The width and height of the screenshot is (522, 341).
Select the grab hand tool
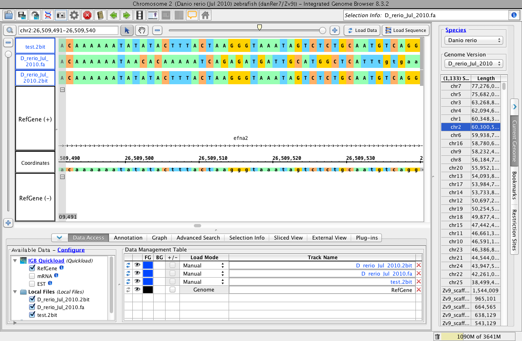(142, 30)
